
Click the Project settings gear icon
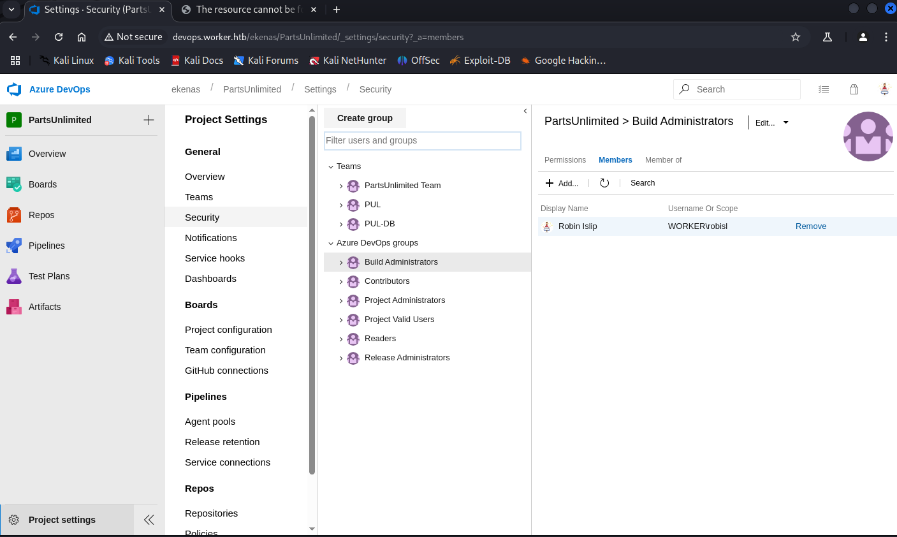pos(13,520)
